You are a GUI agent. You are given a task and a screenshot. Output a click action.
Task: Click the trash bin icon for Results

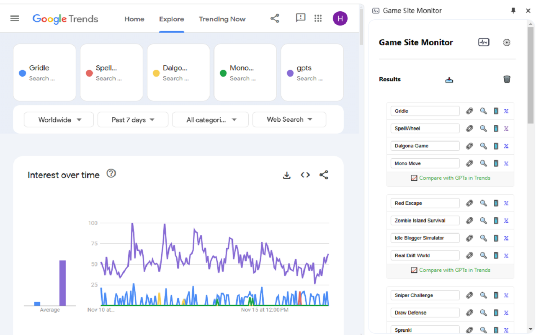507,79
